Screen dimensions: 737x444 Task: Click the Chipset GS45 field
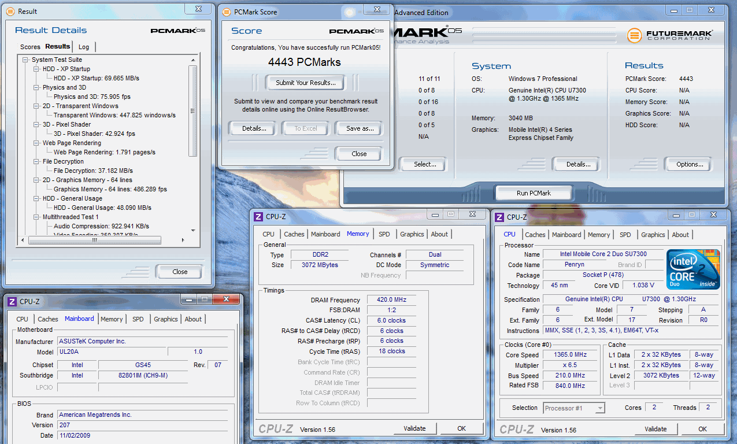pyautogui.click(x=143, y=365)
